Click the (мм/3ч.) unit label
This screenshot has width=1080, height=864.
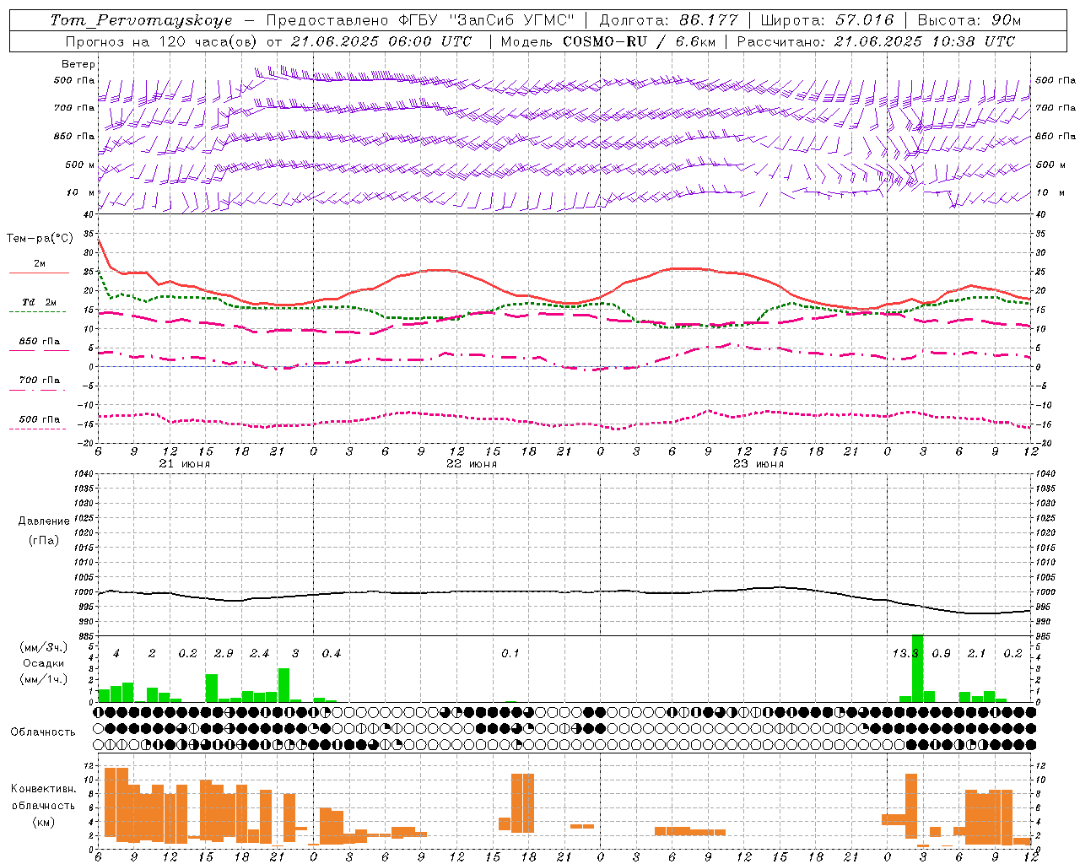coord(44,647)
